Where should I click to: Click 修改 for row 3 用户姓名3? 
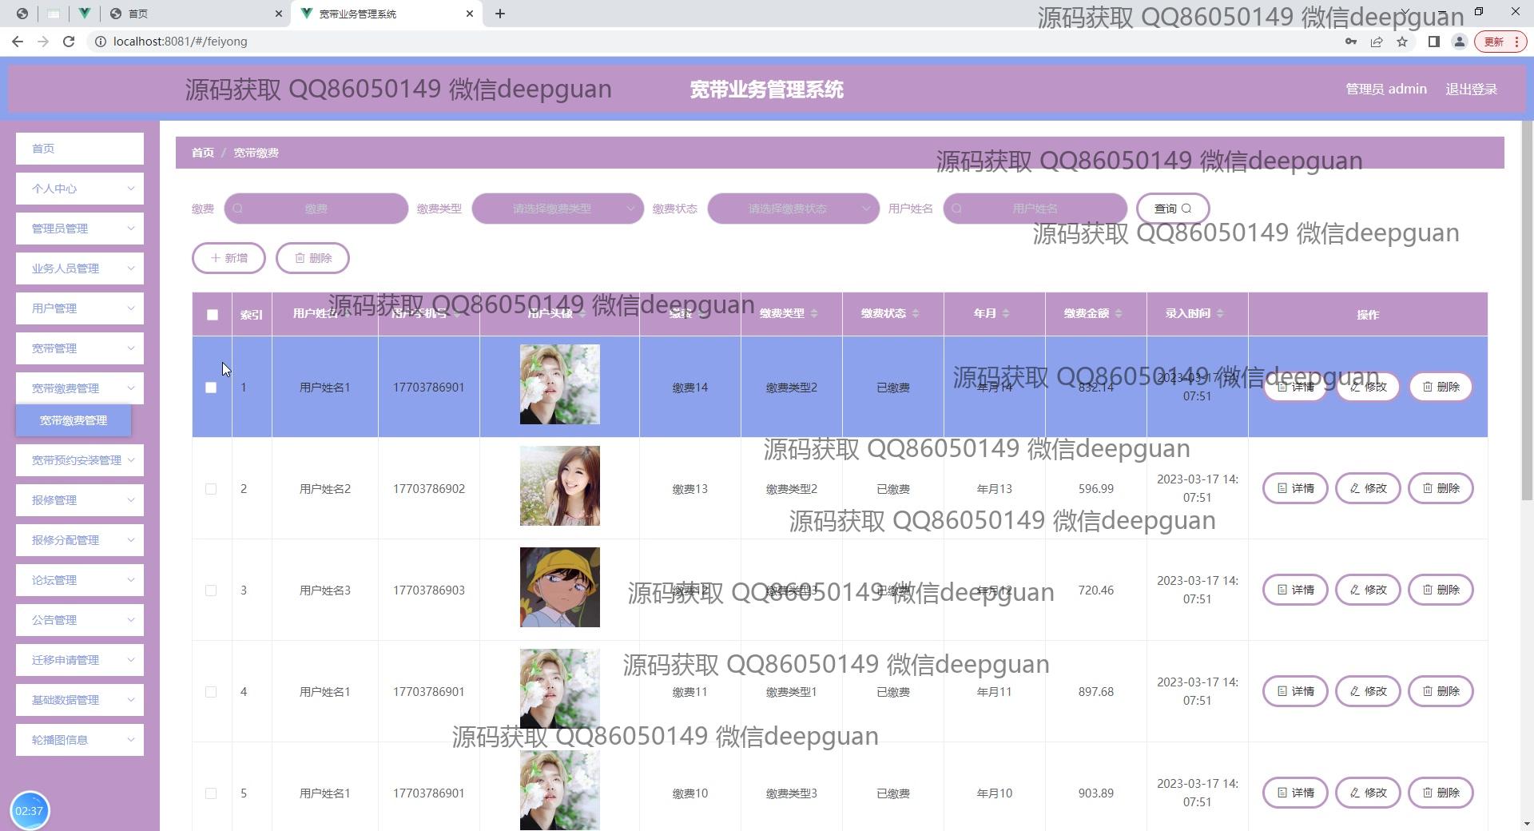(x=1368, y=590)
